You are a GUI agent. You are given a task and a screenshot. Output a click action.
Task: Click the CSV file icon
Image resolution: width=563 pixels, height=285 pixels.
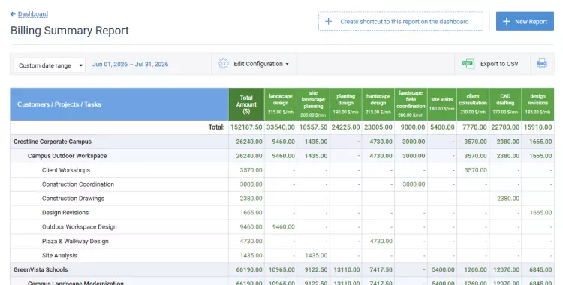[468, 64]
